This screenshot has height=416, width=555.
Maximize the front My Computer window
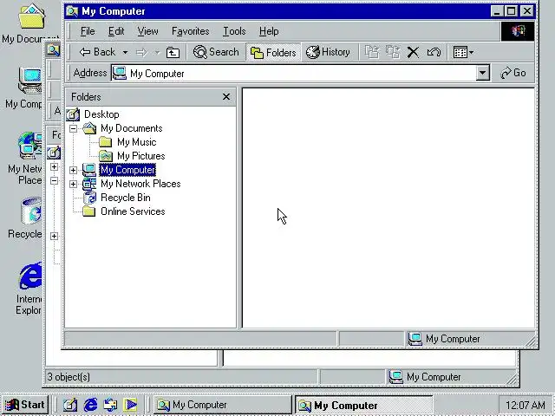(512, 11)
